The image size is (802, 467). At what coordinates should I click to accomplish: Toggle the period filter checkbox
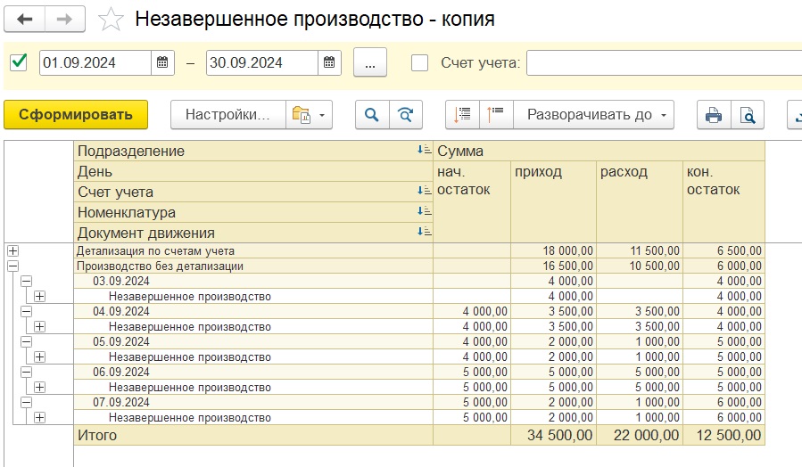click(19, 63)
